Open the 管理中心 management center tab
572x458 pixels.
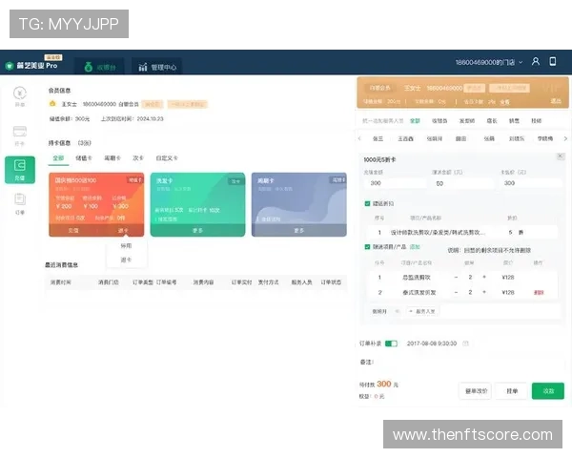click(x=157, y=67)
